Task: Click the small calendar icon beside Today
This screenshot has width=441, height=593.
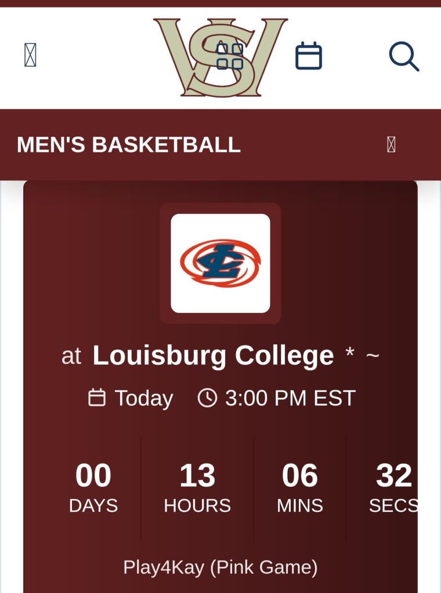Action: [97, 398]
